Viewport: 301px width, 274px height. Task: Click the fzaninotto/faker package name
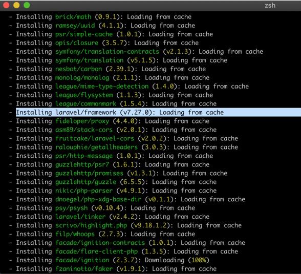(84, 269)
